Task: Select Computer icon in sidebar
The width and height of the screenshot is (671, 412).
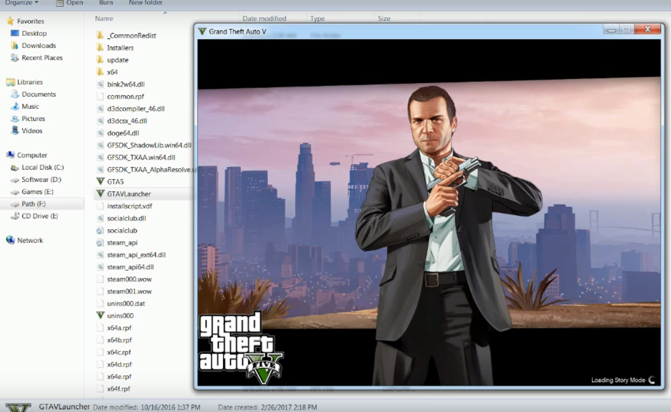Action: click(10, 155)
